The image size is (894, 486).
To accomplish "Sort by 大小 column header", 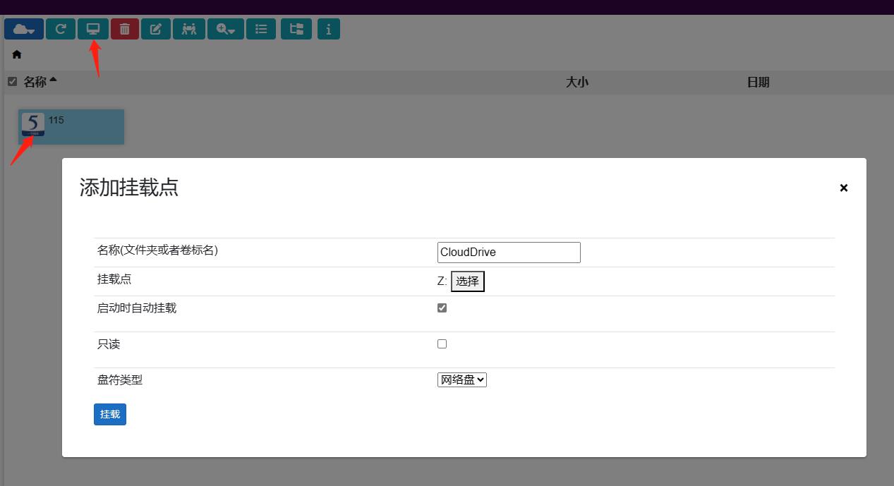I will [x=577, y=82].
